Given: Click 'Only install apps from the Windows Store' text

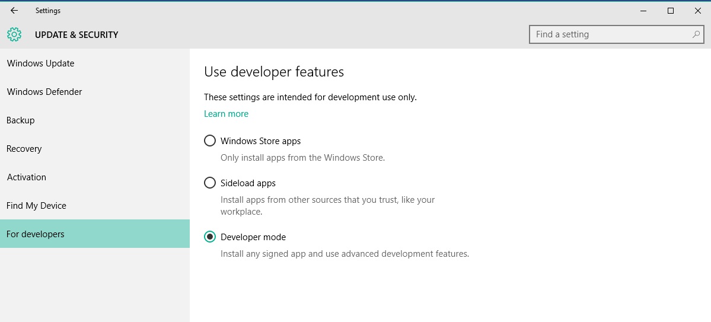Looking at the screenshot, I should 302,158.
